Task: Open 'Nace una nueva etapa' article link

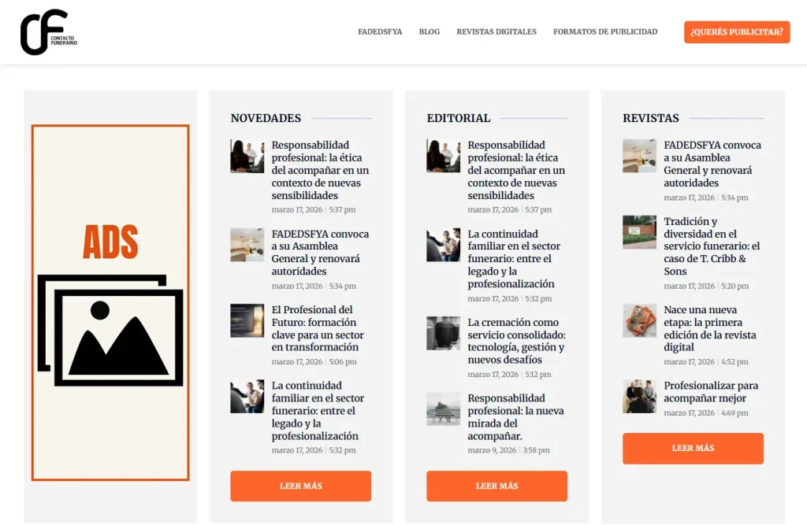Action: [710, 328]
